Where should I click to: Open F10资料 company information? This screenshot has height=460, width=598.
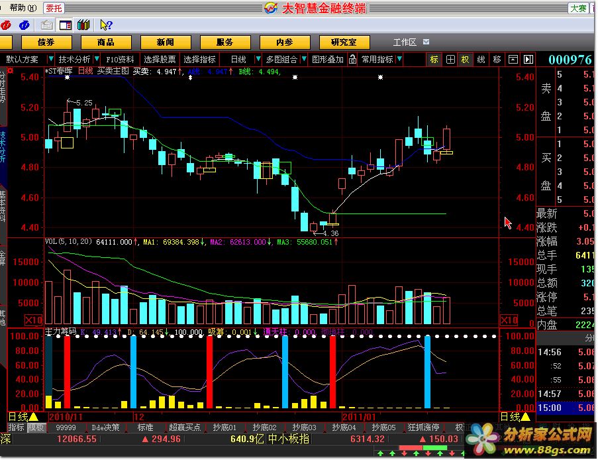tap(120, 60)
